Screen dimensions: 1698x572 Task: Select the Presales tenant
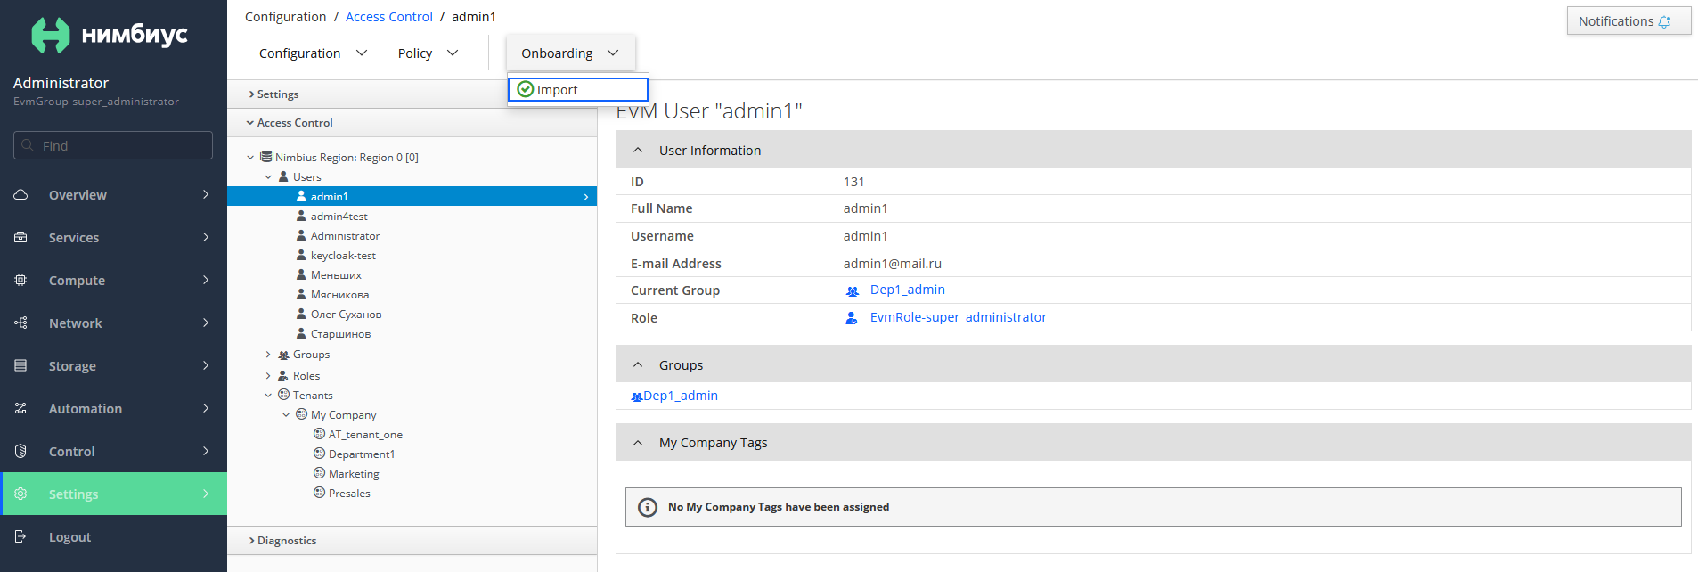349,494
